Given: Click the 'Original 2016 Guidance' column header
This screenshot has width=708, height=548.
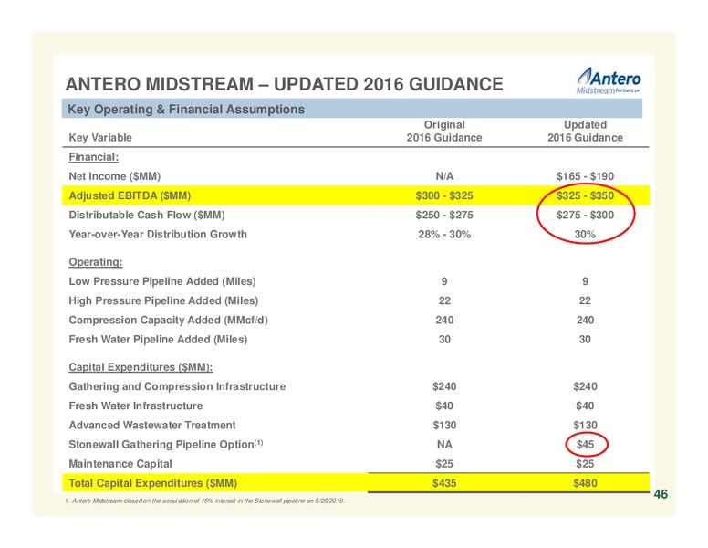Looking at the screenshot, I should coord(444,132).
